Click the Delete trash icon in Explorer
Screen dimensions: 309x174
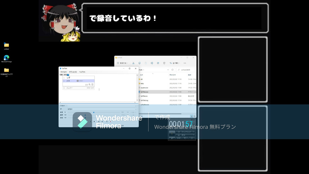(x=164, y=63)
